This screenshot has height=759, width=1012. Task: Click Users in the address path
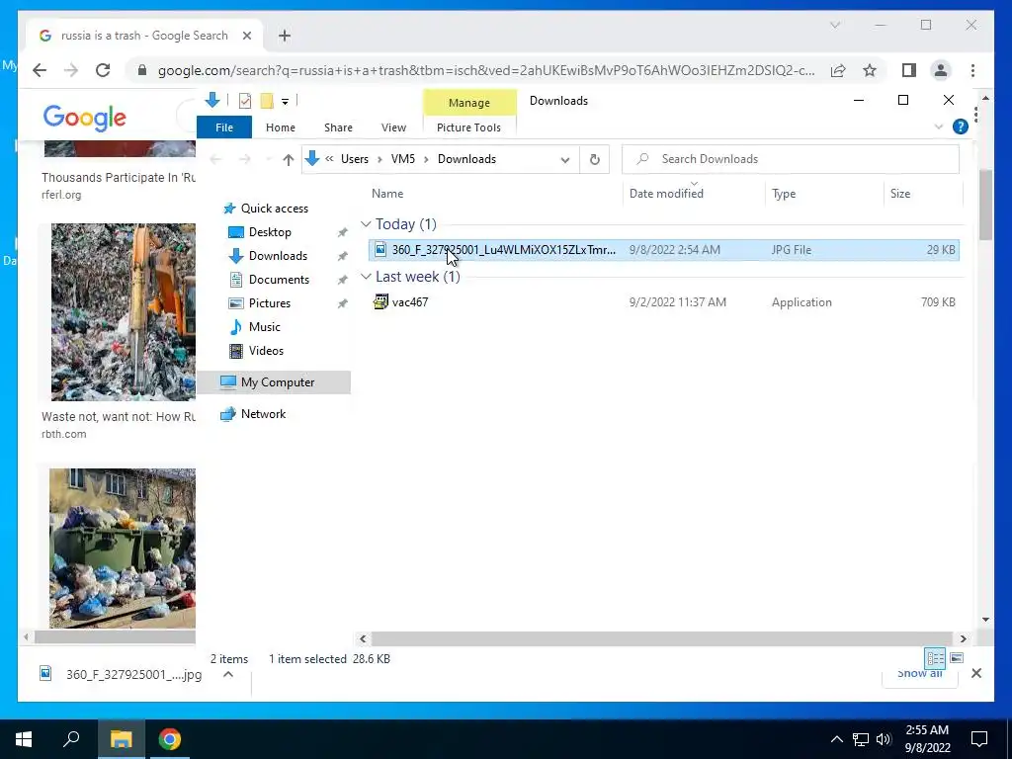[x=355, y=159]
